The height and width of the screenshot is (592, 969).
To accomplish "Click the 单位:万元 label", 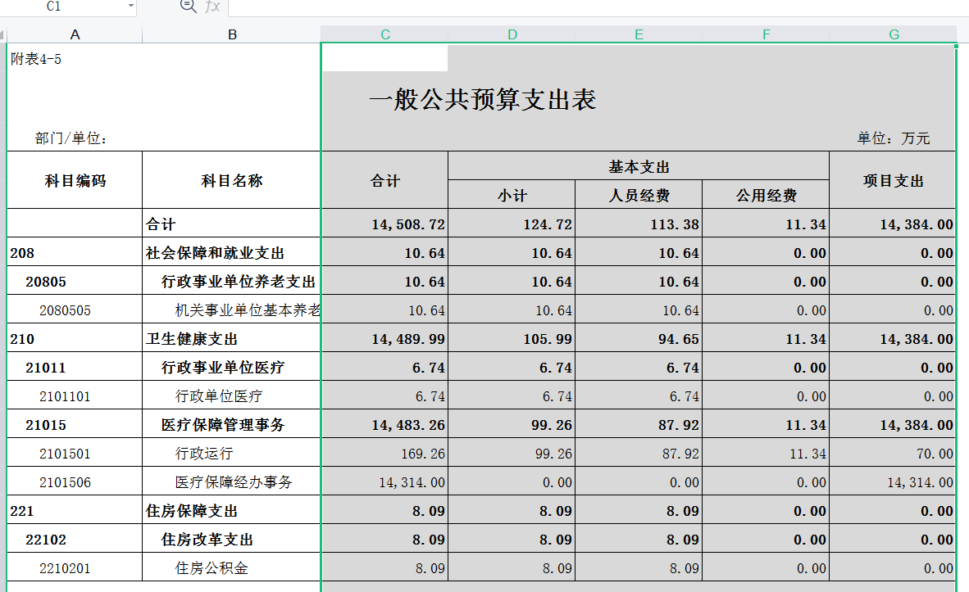I will tap(893, 138).
